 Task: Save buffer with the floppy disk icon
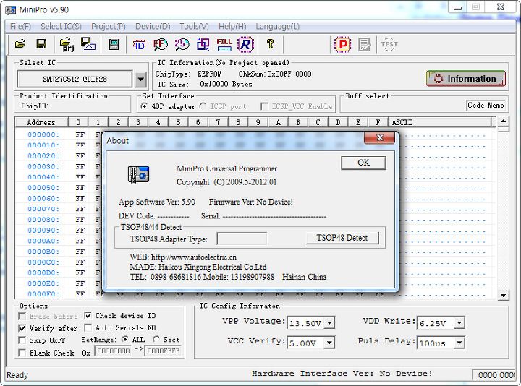coord(41,44)
